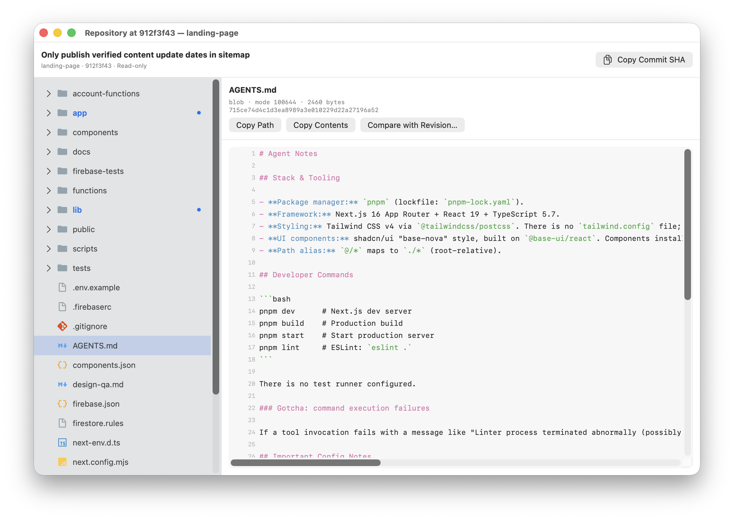This screenshot has height=520, width=734.
Task: Click the scripts folder icon
Action: pos(62,248)
